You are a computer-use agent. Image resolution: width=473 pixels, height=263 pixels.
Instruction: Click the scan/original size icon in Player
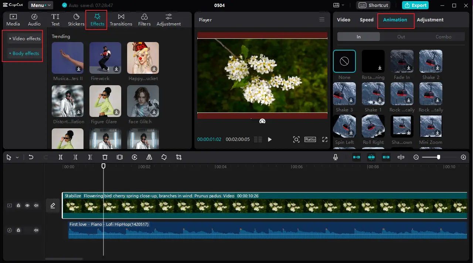296,139
